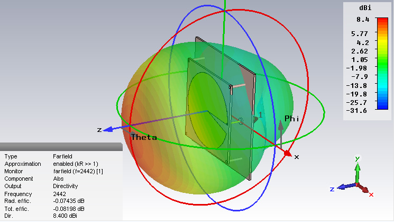Click the '8.4' maximum legend value

(363, 20)
